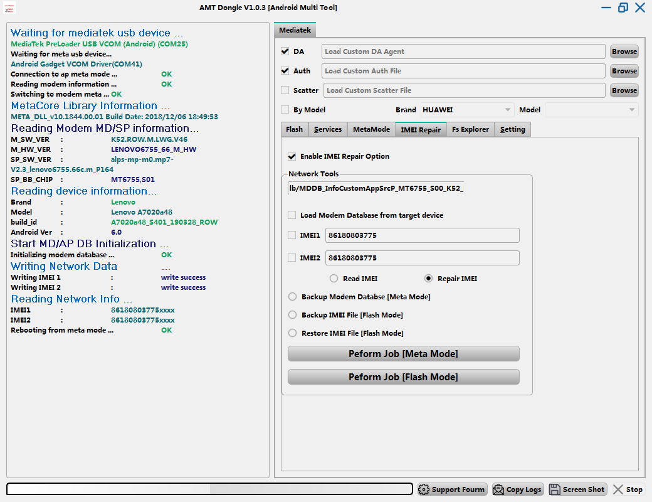
Task: Click the SP_BB_CHIP value MT6755,S01
Action: [133, 180]
